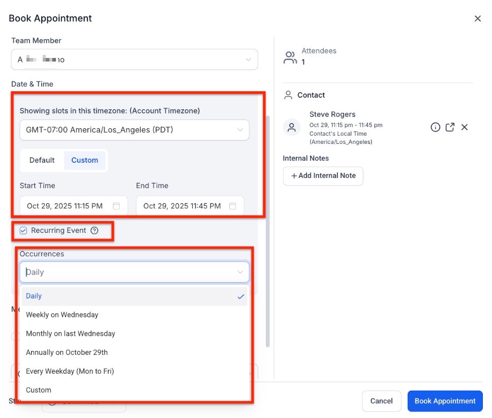Screen dimensions: 492x418
Task: Click the Attendees people icon
Action: click(x=290, y=57)
